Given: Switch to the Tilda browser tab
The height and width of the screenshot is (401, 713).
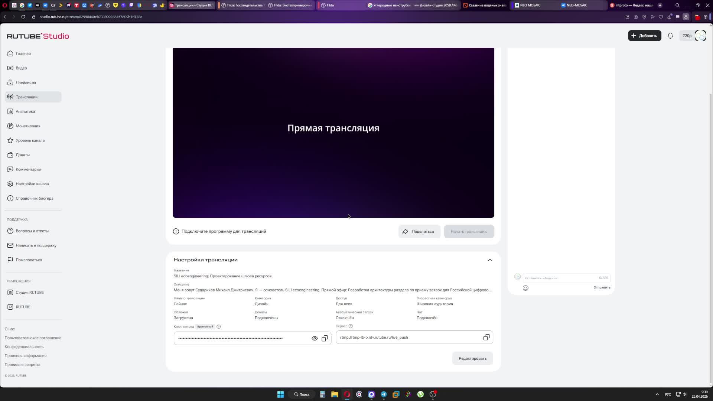Looking at the screenshot, I should (x=331, y=5).
